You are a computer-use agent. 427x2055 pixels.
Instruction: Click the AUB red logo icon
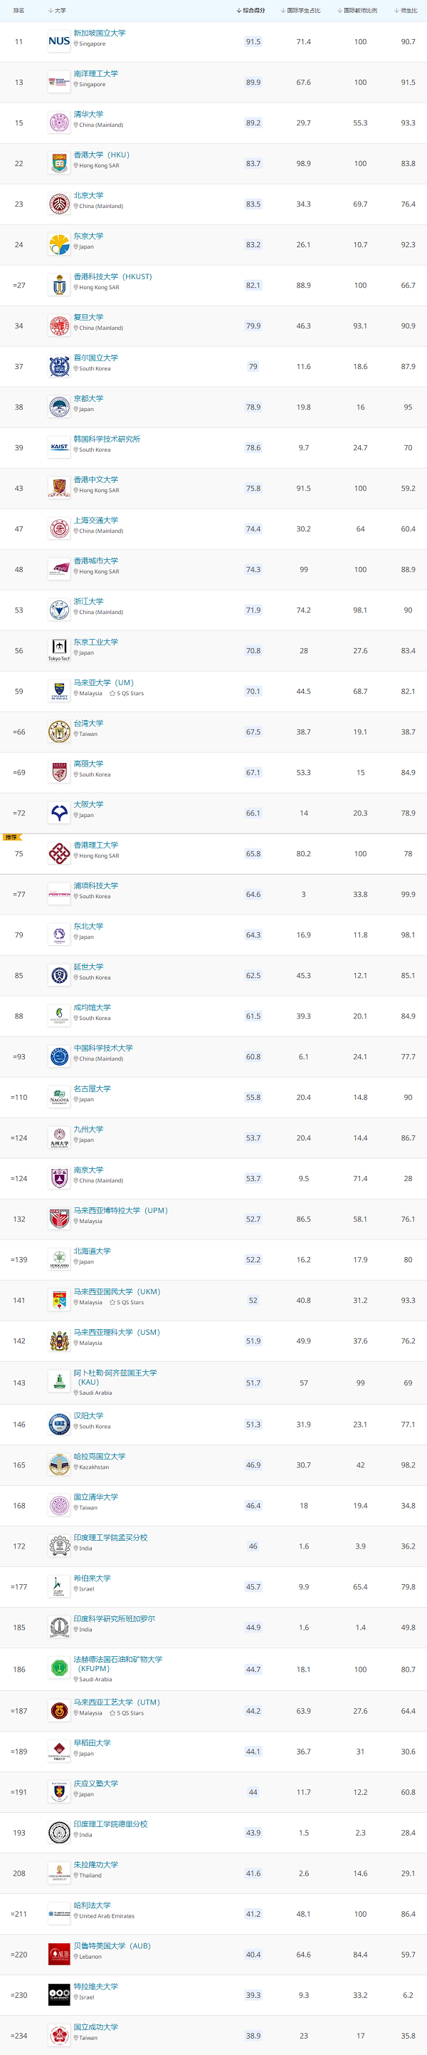coord(59,1954)
